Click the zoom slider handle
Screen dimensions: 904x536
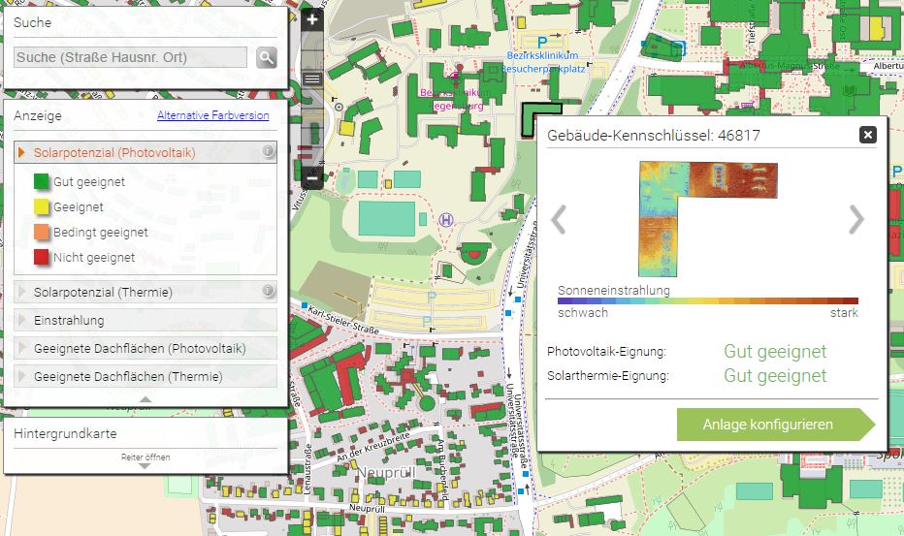pos(311,79)
